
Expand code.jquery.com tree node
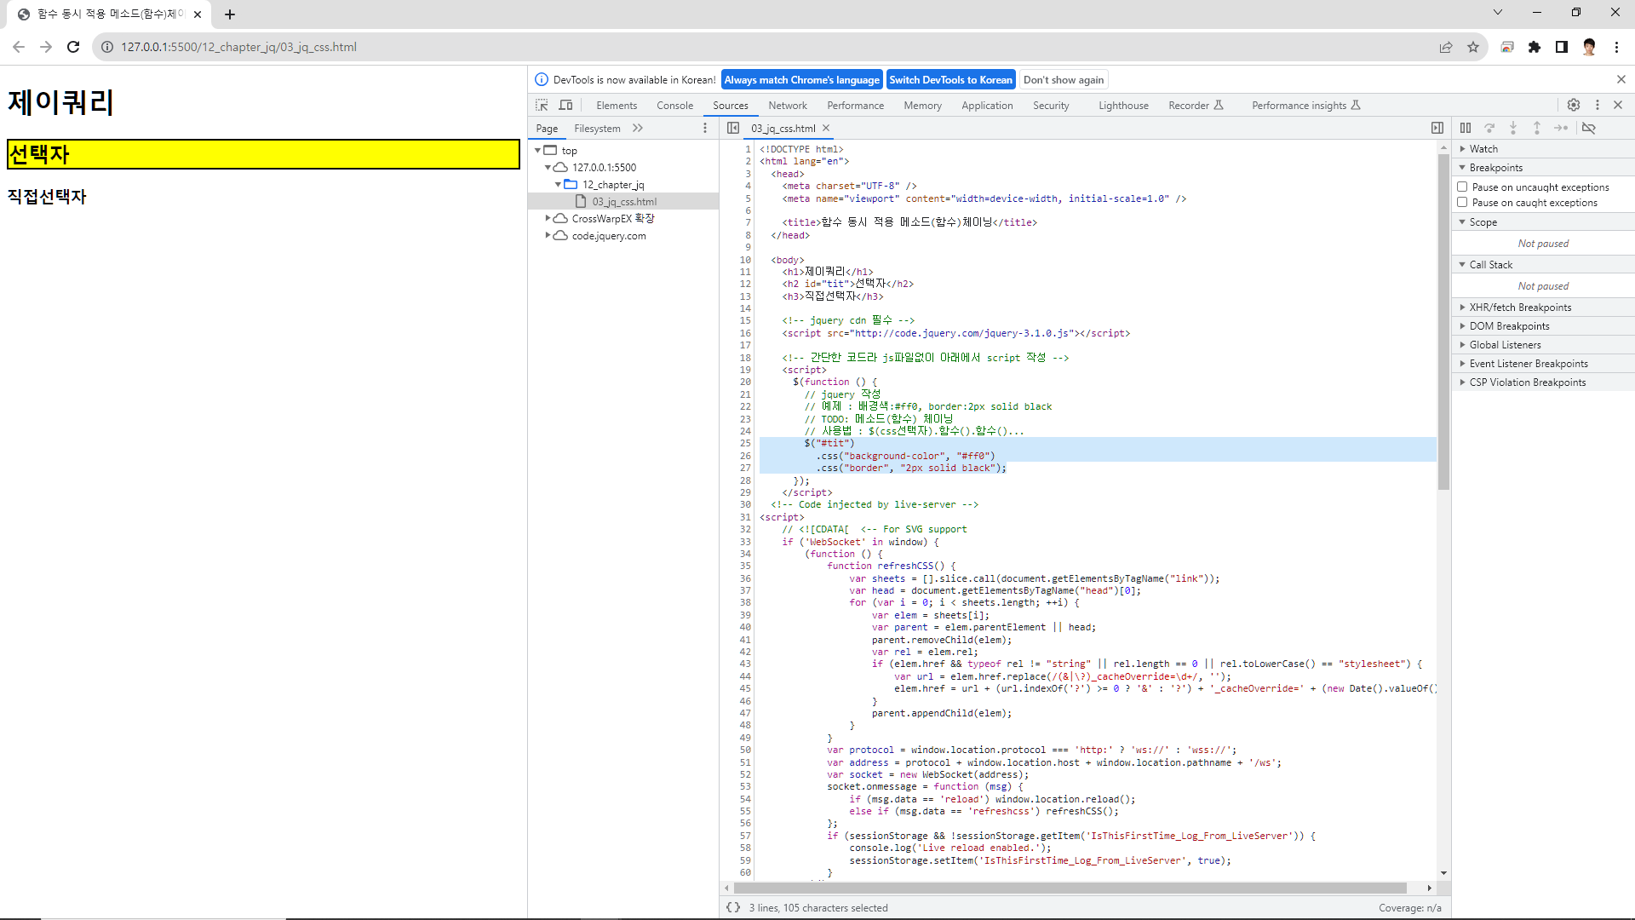(548, 235)
